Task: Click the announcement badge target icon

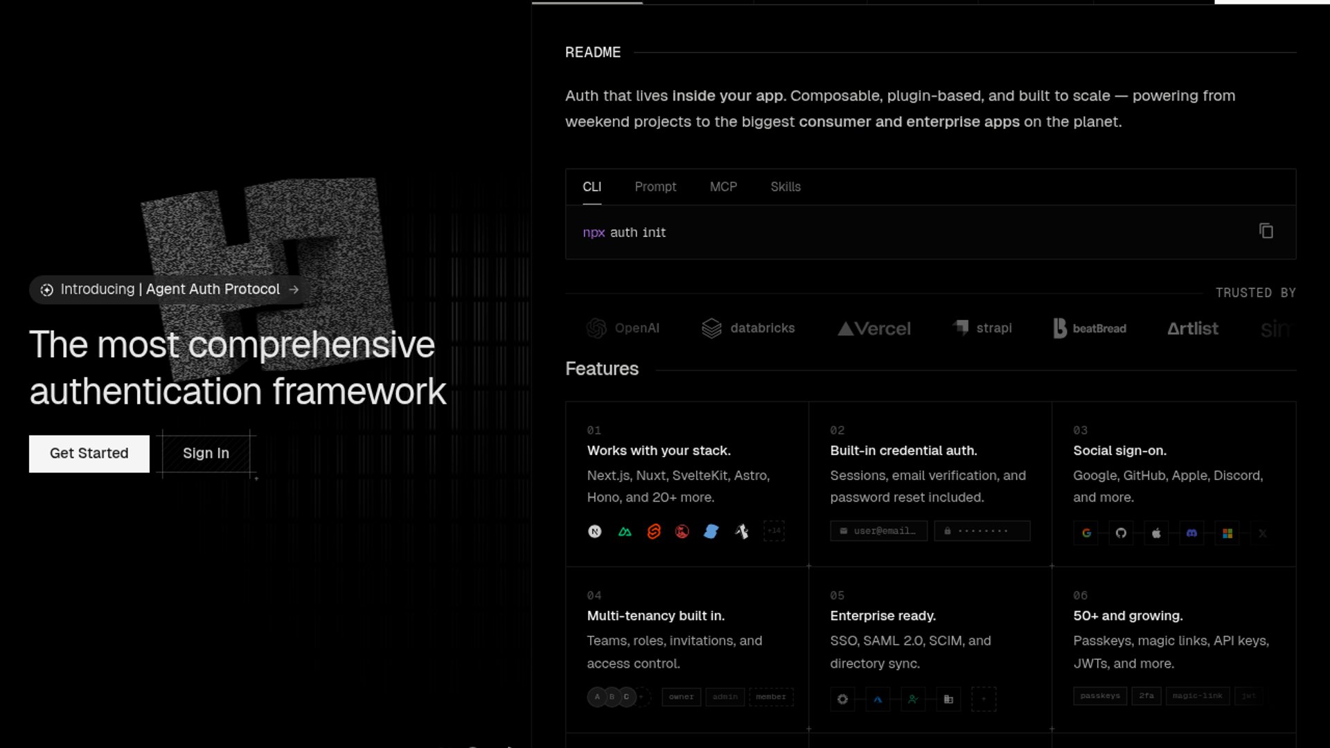Action: click(46, 290)
